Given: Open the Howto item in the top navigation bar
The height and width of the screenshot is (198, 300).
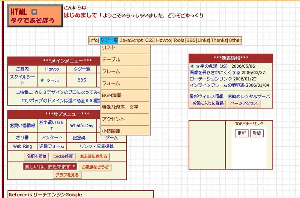Looking at the screenshot, I should [x=163, y=40].
